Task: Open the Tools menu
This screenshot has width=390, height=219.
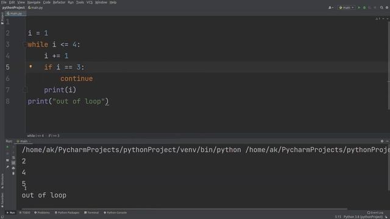Action: coord(80,2)
